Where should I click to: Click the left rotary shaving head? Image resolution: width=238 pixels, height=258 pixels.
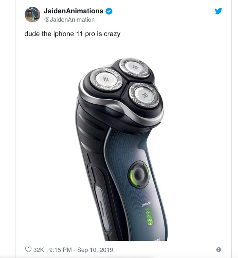[x=106, y=80]
